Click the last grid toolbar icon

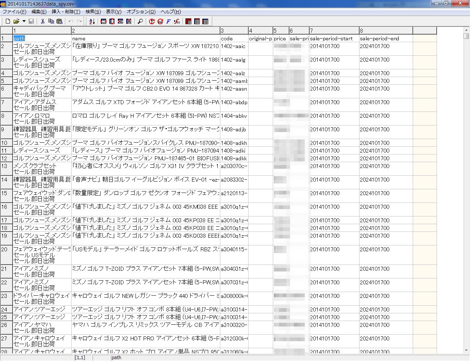(x=205, y=22)
